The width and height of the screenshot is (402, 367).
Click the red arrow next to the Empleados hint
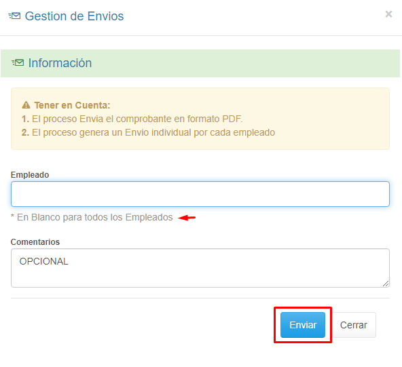pyautogui.click(x=187, y=218)
